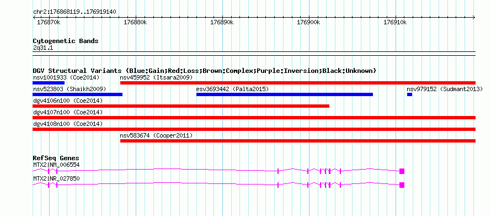Select the dgv4106n100 red loss bar

tap(181, 106)
